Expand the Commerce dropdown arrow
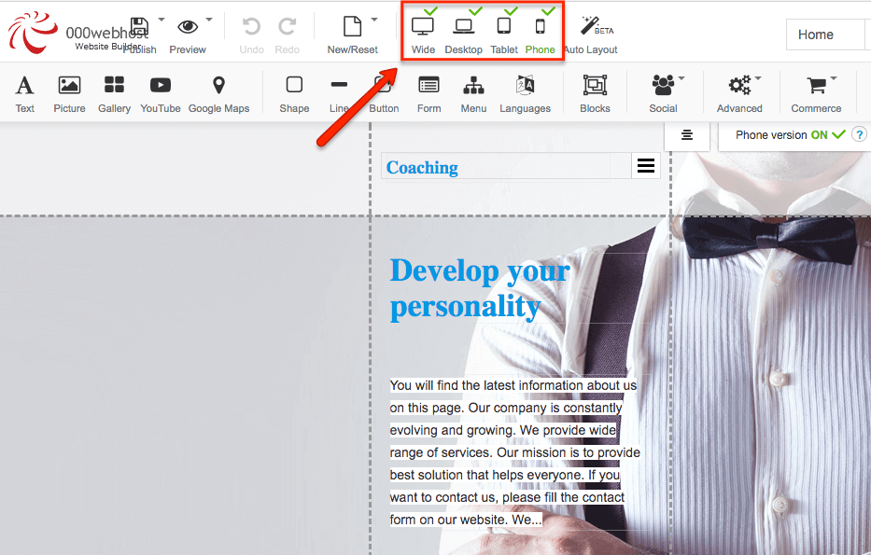 834,78
